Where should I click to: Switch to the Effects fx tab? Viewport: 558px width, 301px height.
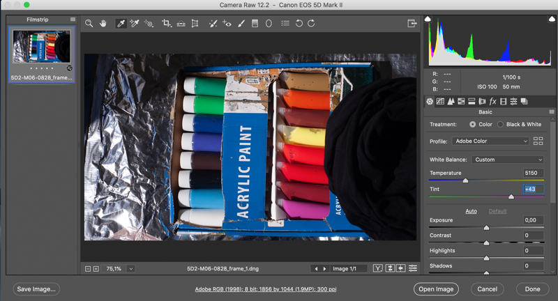pos(493,102)
